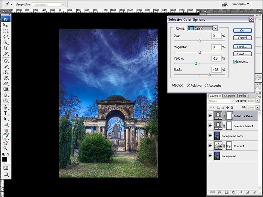Select the Absolute method radio button
The height and width of the screenshot is (197, 263).
click(x=206, y=86)
